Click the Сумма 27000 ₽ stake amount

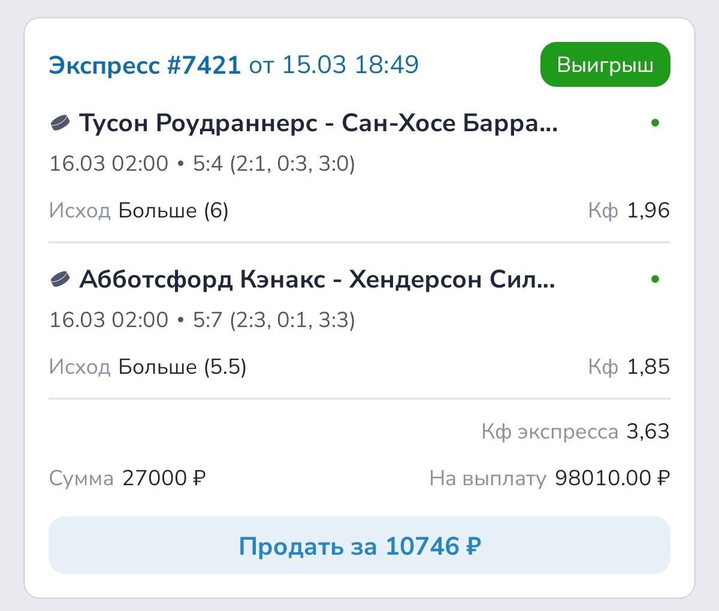coord(164,478)
